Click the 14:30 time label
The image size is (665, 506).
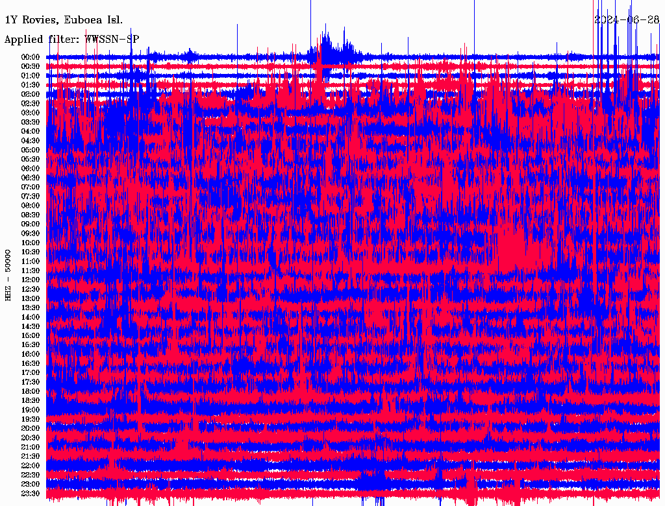point(31,326)
